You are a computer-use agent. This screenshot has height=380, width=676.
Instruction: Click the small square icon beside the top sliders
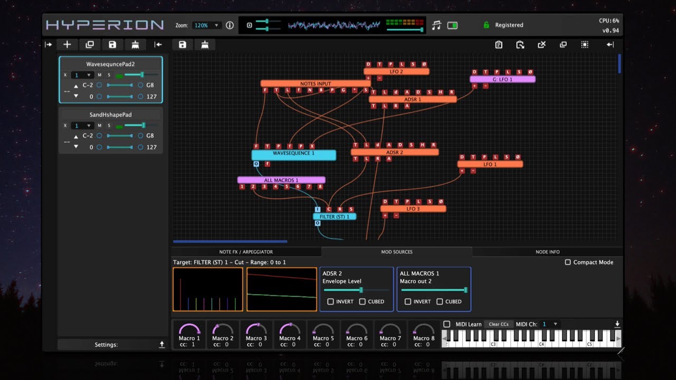click(249, 25)
